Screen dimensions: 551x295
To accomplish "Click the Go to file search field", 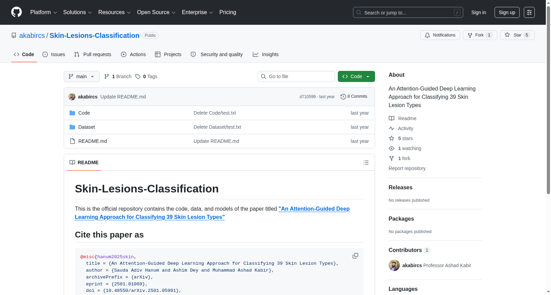I will coord(296,76).
